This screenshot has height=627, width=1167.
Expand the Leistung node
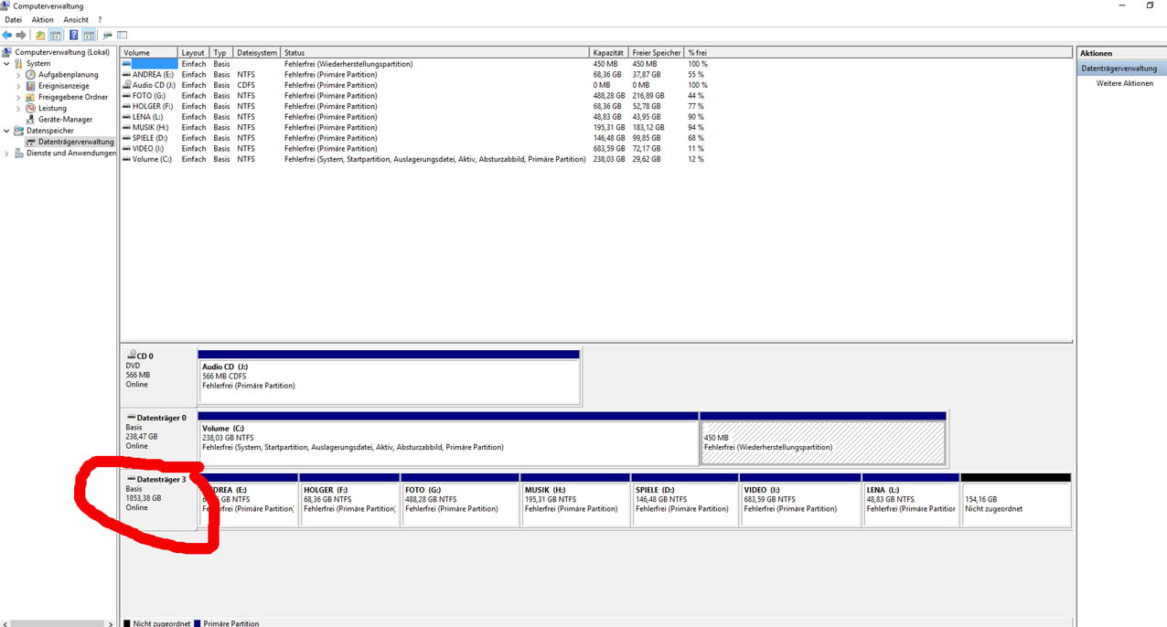click(x=18, y=108)
